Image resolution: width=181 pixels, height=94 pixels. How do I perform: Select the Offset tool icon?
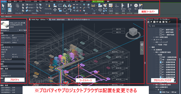tap(60, 5)
